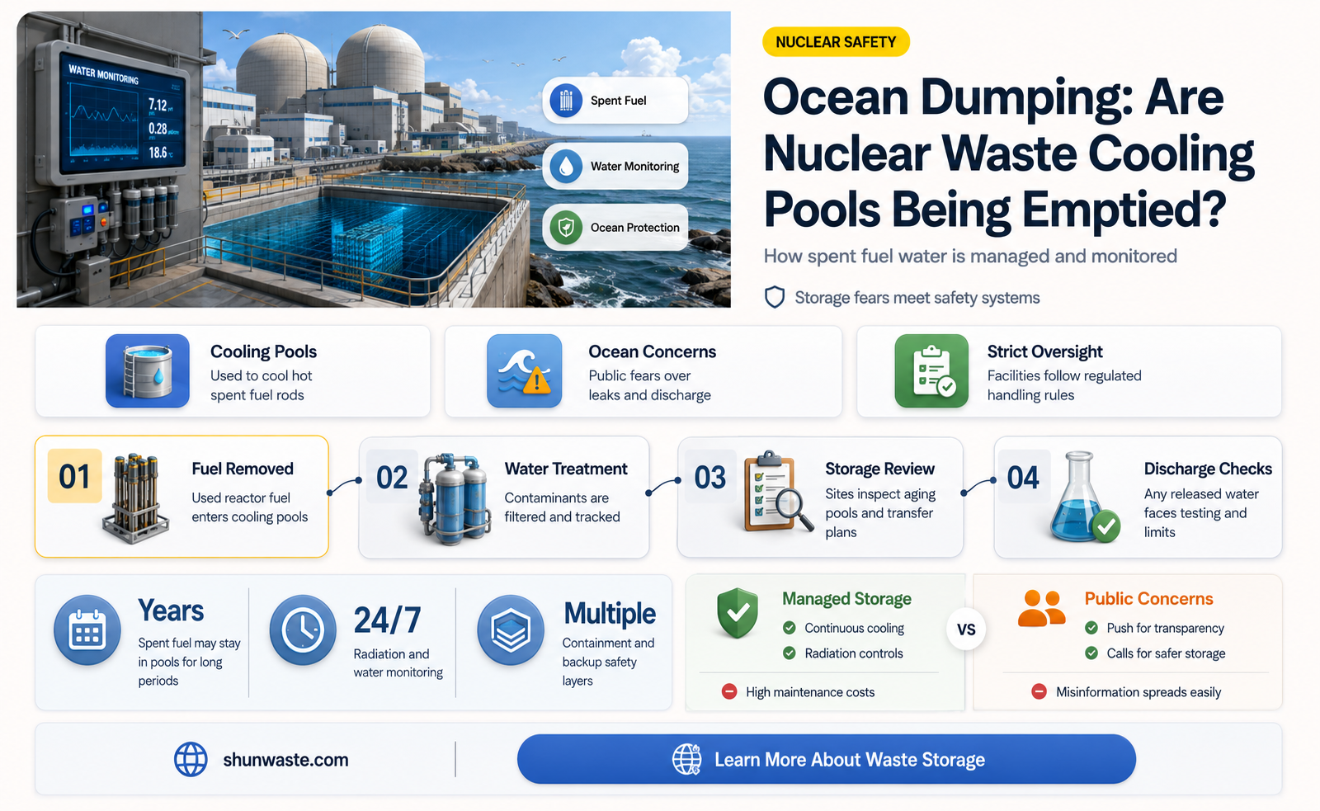Select the Ocean Protection pill label
Screen dimensions: 1320x811
(615, 227)
